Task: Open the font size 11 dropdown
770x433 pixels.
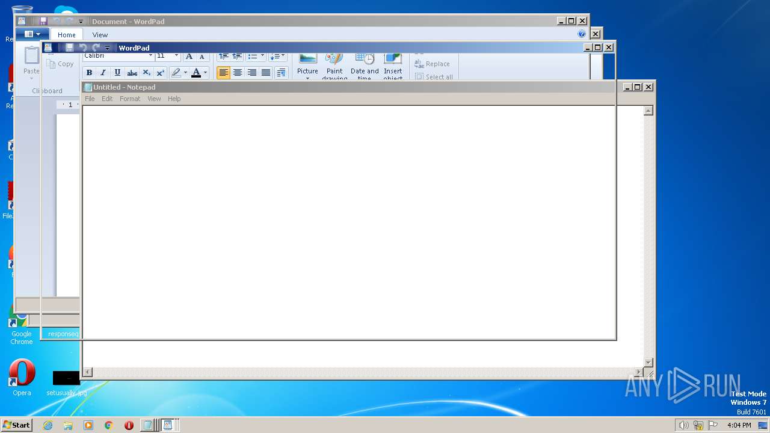Action: point(176,57)
